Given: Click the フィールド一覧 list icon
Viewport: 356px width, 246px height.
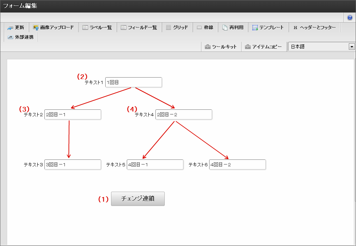Looking at the screenshot, I should [124, 28].
